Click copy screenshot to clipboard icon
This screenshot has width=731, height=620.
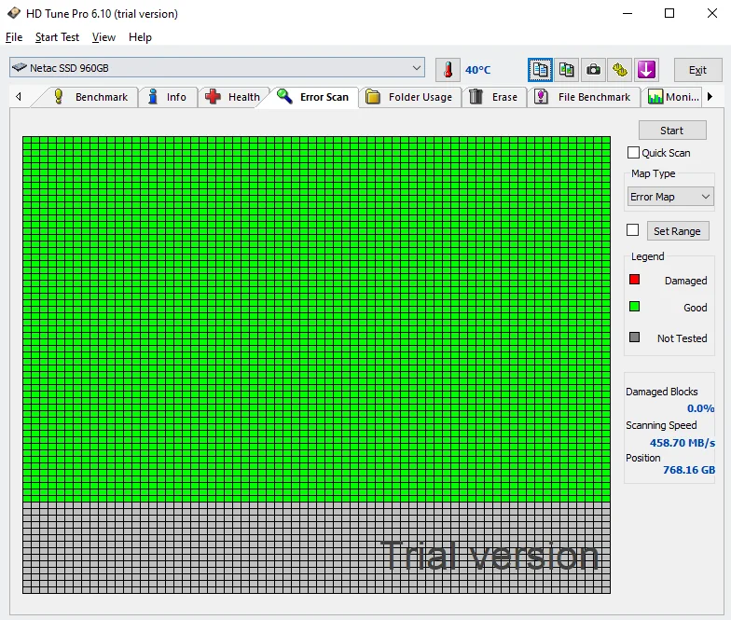coord(567,70)
